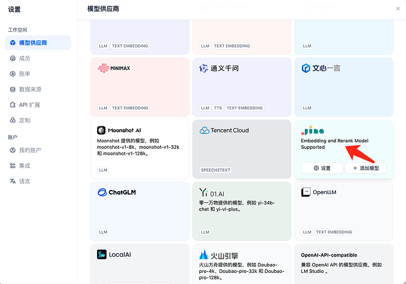Click the 账户 section heading
Screen dimensions: 406x284
click(x=12, y=137)
